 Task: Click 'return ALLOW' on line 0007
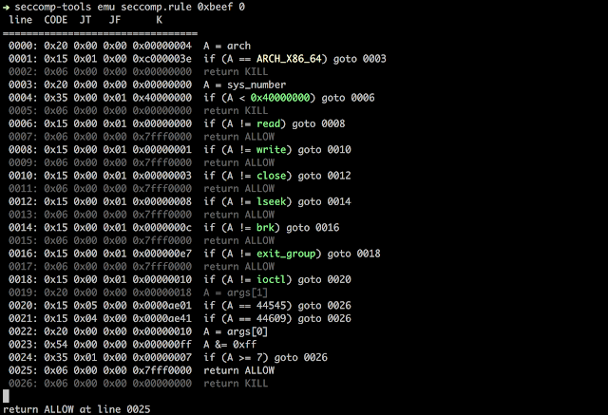238,137
